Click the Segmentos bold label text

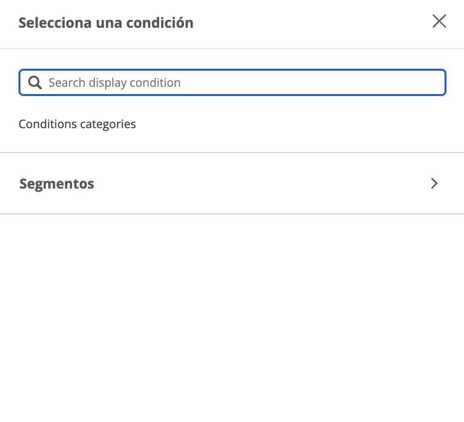(57, 184)
